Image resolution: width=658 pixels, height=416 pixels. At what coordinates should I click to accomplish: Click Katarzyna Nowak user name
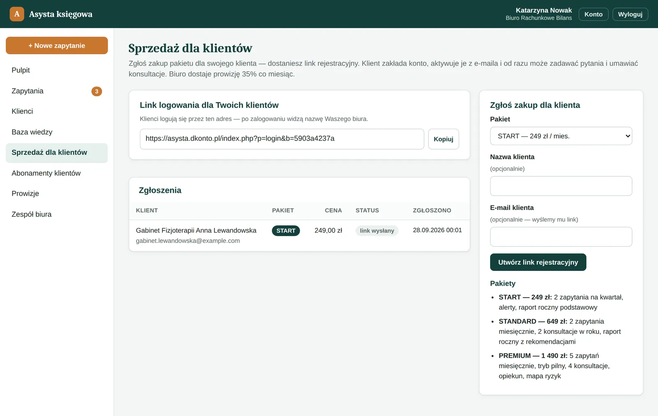point(544,10)
